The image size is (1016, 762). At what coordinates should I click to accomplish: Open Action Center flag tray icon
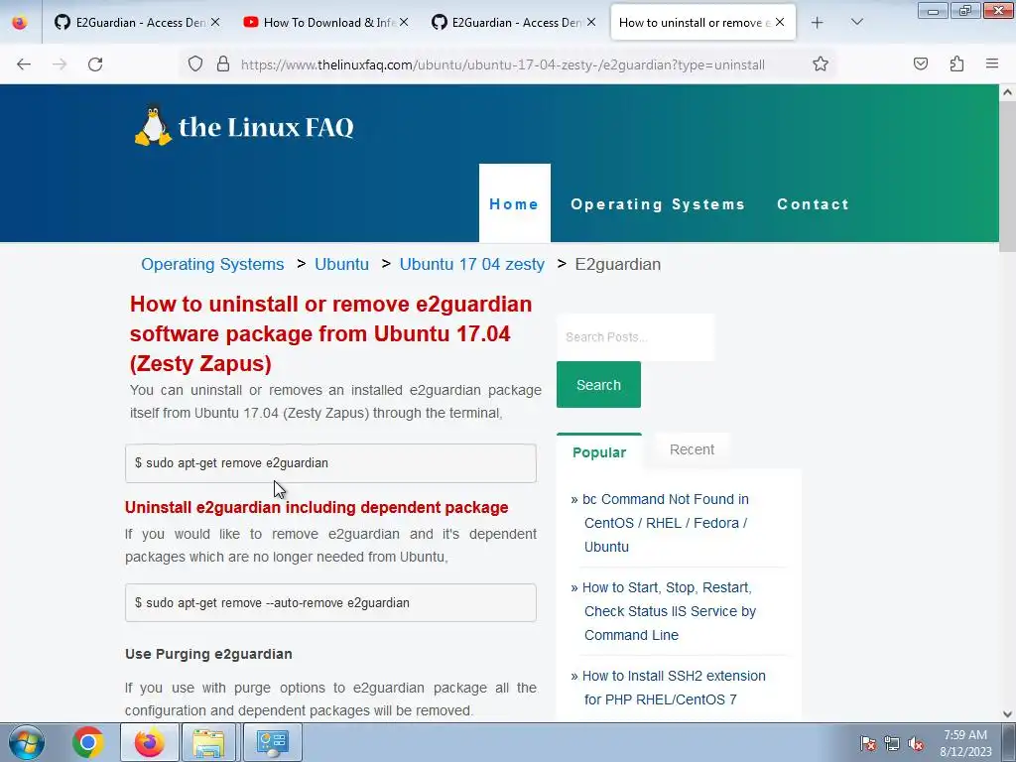pyautogui.click(x=868, y=743)
